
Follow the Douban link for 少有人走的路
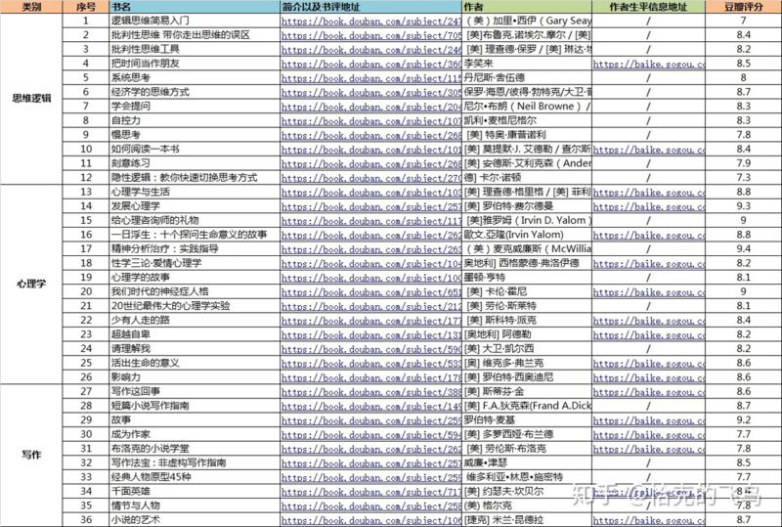(x=371, y=321)
